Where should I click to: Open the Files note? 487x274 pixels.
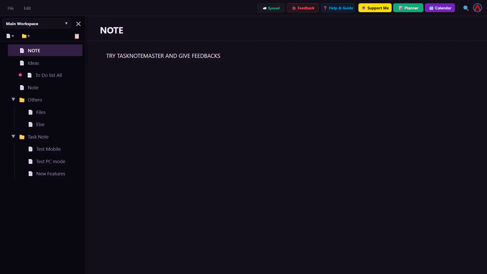(48, 112)
